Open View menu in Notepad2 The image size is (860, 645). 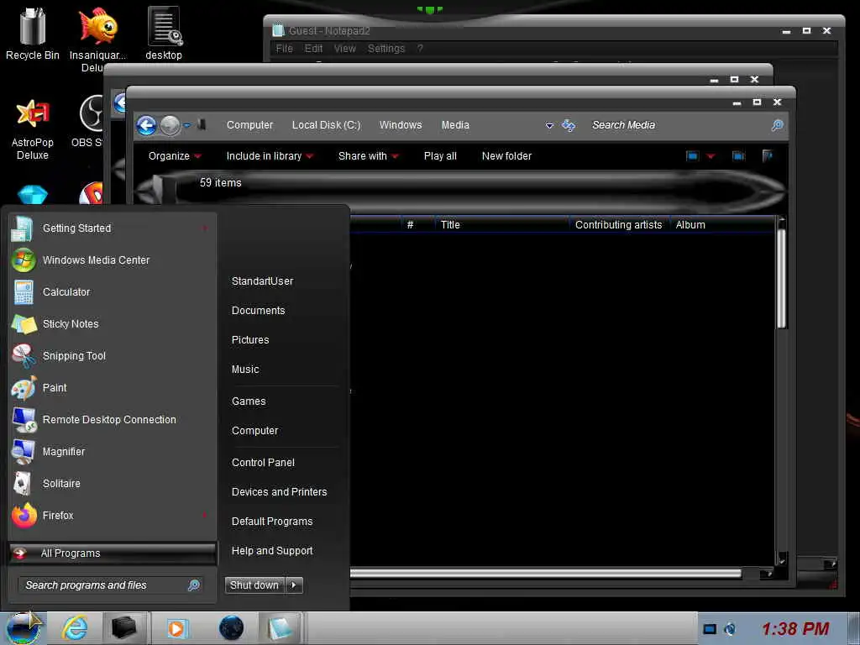[345, 48]
